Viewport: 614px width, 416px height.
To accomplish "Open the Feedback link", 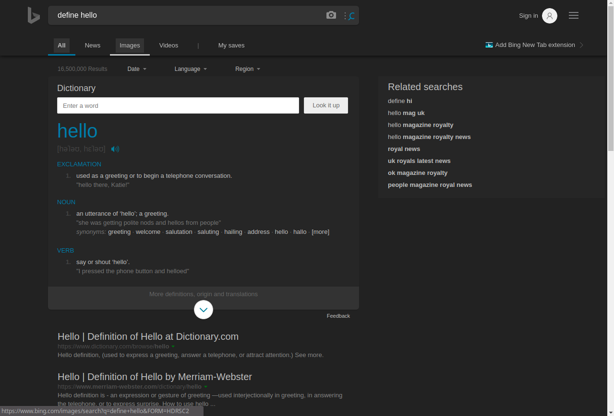I will (x=338, y=315).
